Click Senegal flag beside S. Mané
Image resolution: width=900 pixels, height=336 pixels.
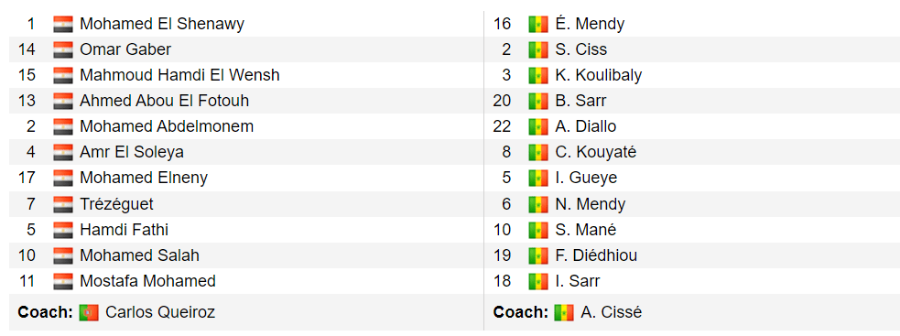538,230
